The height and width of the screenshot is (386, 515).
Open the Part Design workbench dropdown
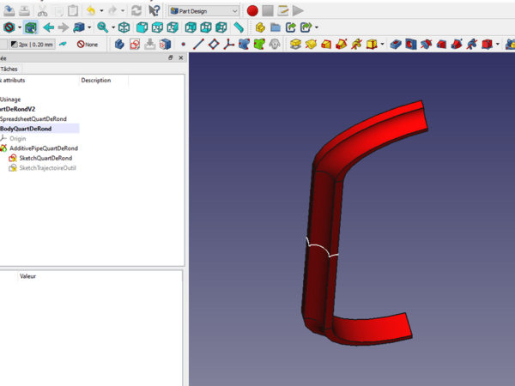pos(203,11)
